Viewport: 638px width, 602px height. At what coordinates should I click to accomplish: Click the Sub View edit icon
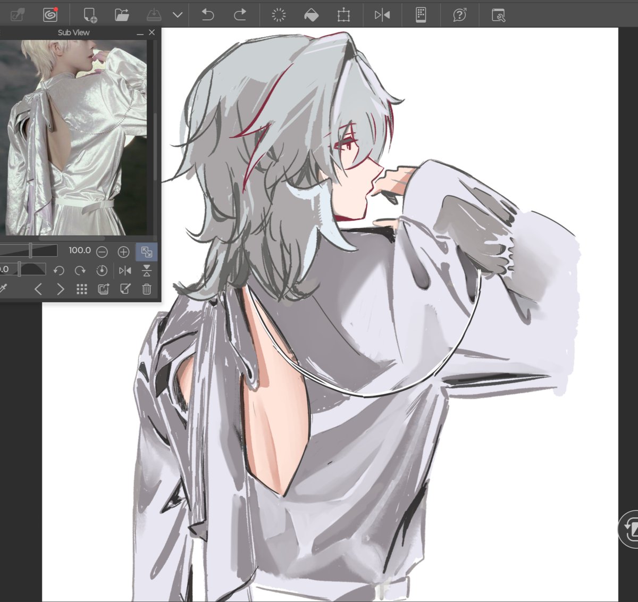[x=125, y=289]
